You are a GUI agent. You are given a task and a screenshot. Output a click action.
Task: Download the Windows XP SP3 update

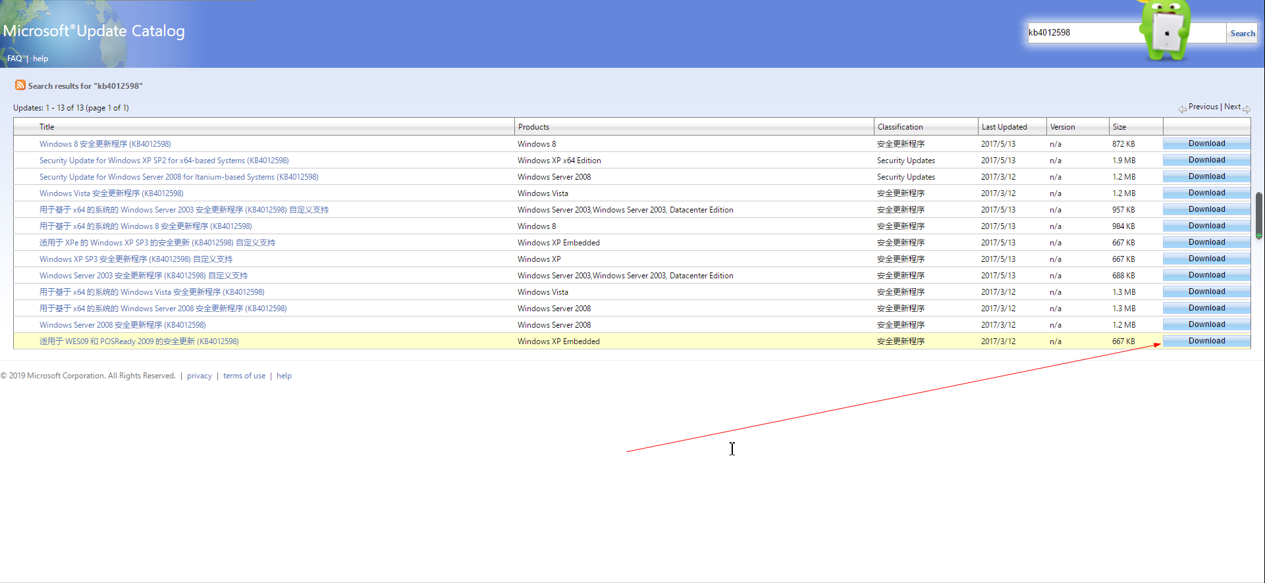(x=1206, y=259)
